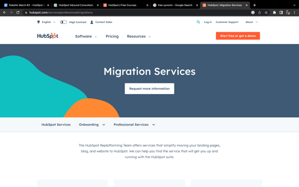Expand the About dropdown
Viewport: 299px width, 187px height.
coord(257,22)
